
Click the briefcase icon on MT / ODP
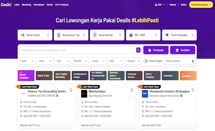pyautogui.click(x=131, y=35)
